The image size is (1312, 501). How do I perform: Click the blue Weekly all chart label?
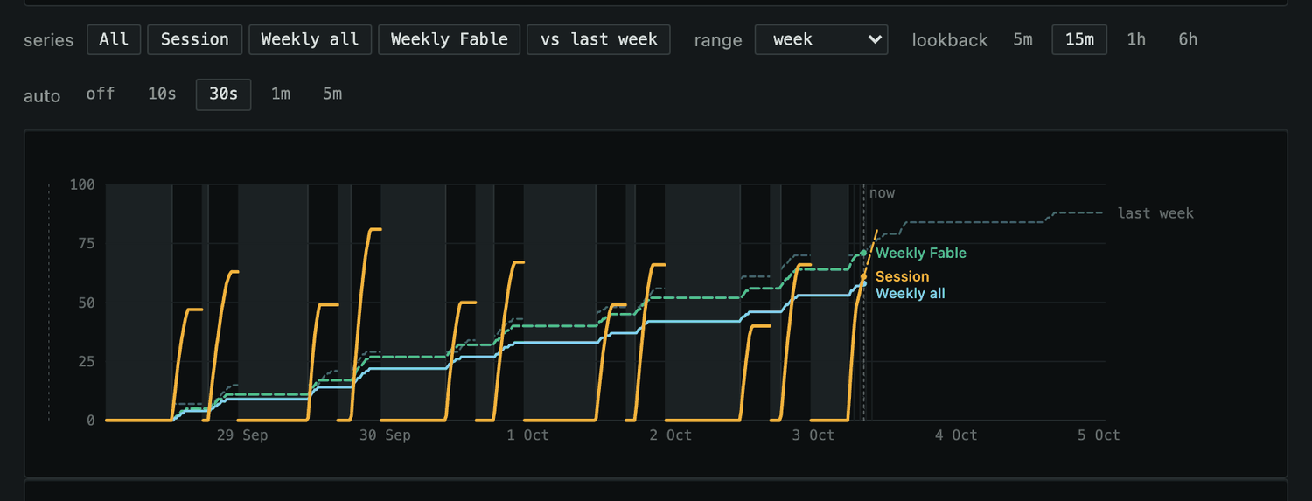(910, 294)
